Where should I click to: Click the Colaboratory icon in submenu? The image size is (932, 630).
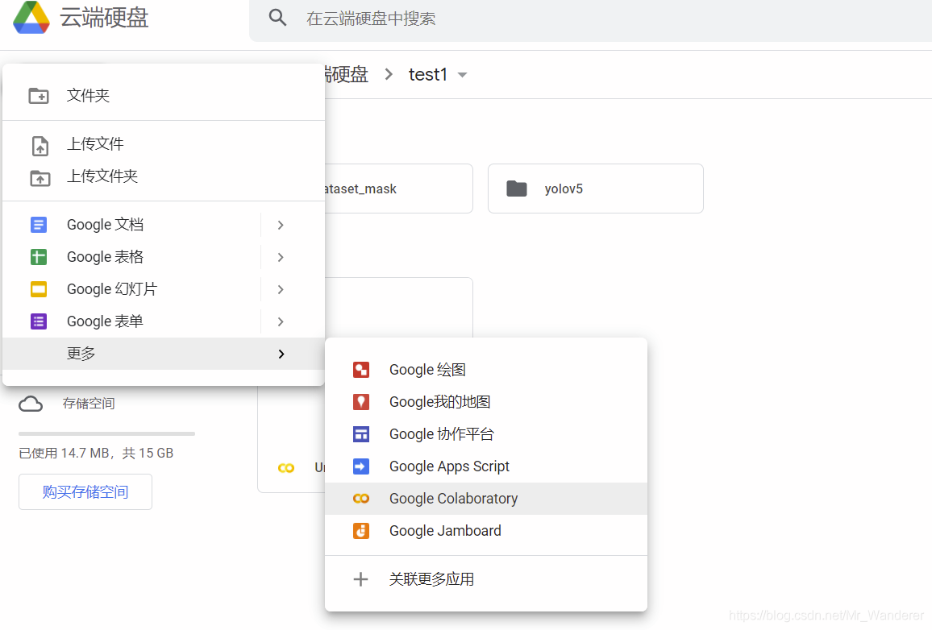click(x=361, y=498)
